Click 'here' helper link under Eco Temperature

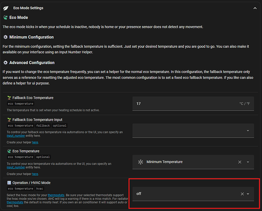(x=35, y=174)
